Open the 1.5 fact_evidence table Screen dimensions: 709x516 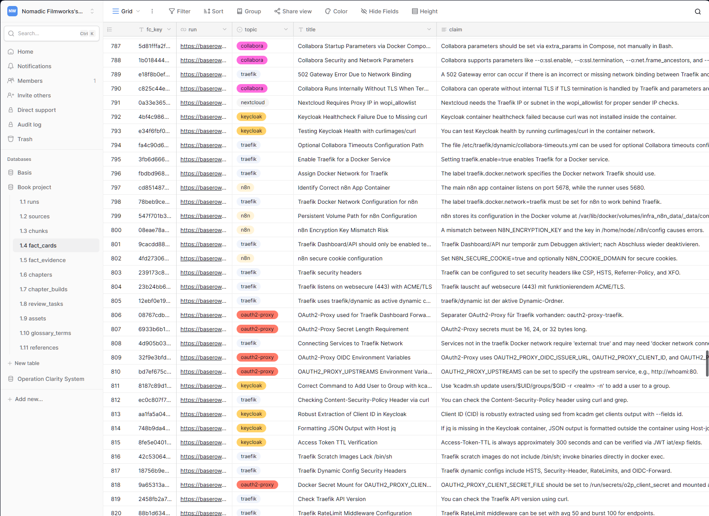pyautogui.click(x=42, y=260)
